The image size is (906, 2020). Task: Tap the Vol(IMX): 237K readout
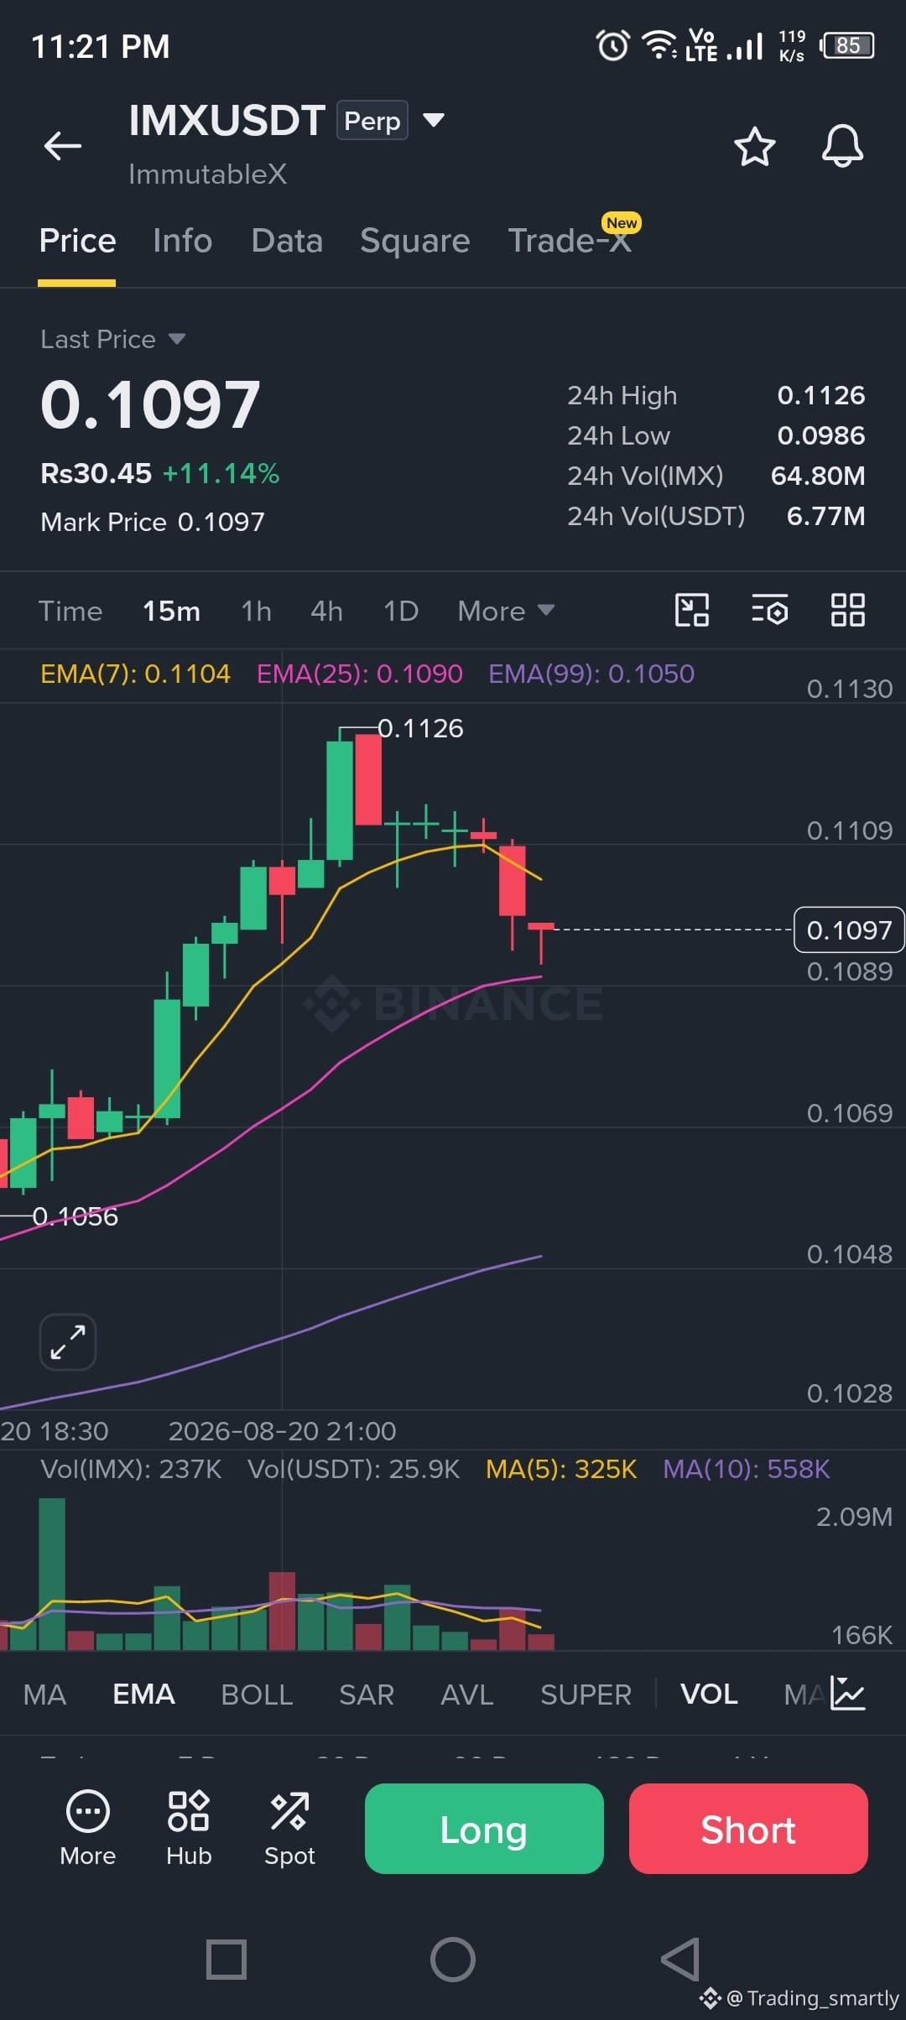[x=131, y=1469]
